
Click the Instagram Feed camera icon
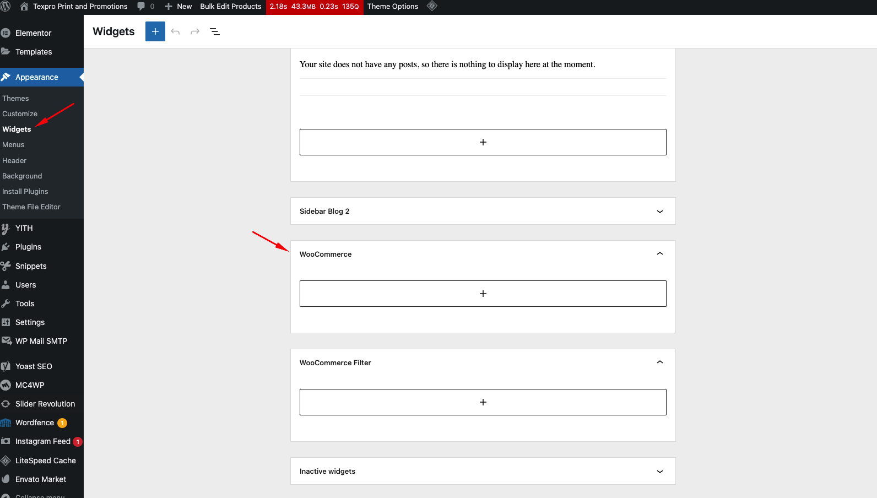point(6,441)
